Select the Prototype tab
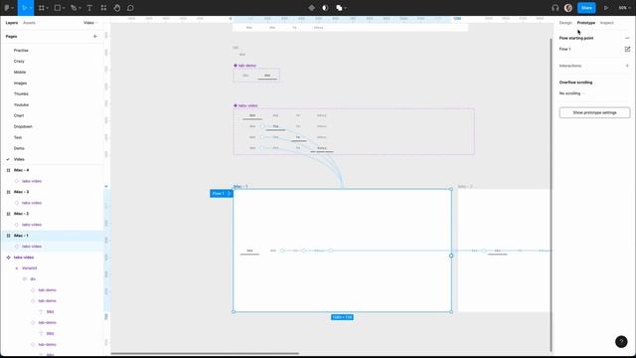 coord(586,23)
